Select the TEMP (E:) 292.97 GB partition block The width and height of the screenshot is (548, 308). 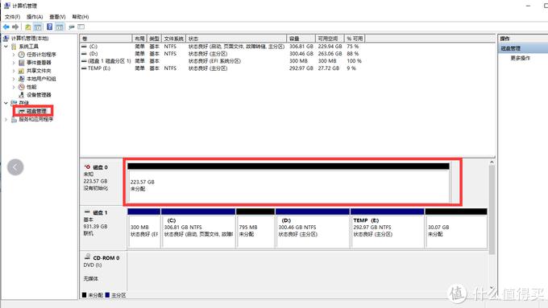click(x=388, y=228)
